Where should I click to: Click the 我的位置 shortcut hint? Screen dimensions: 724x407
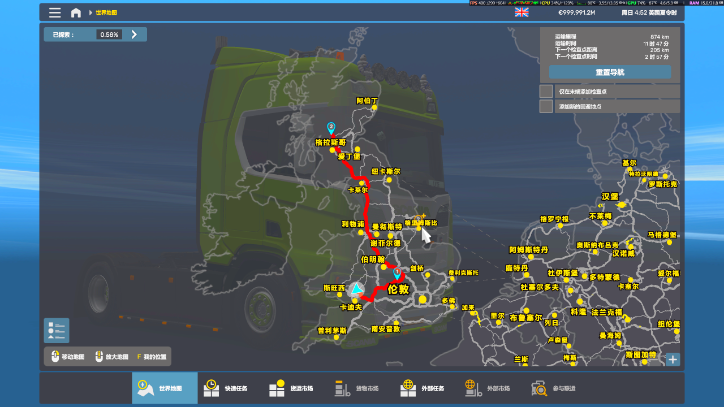click(152, 357)
